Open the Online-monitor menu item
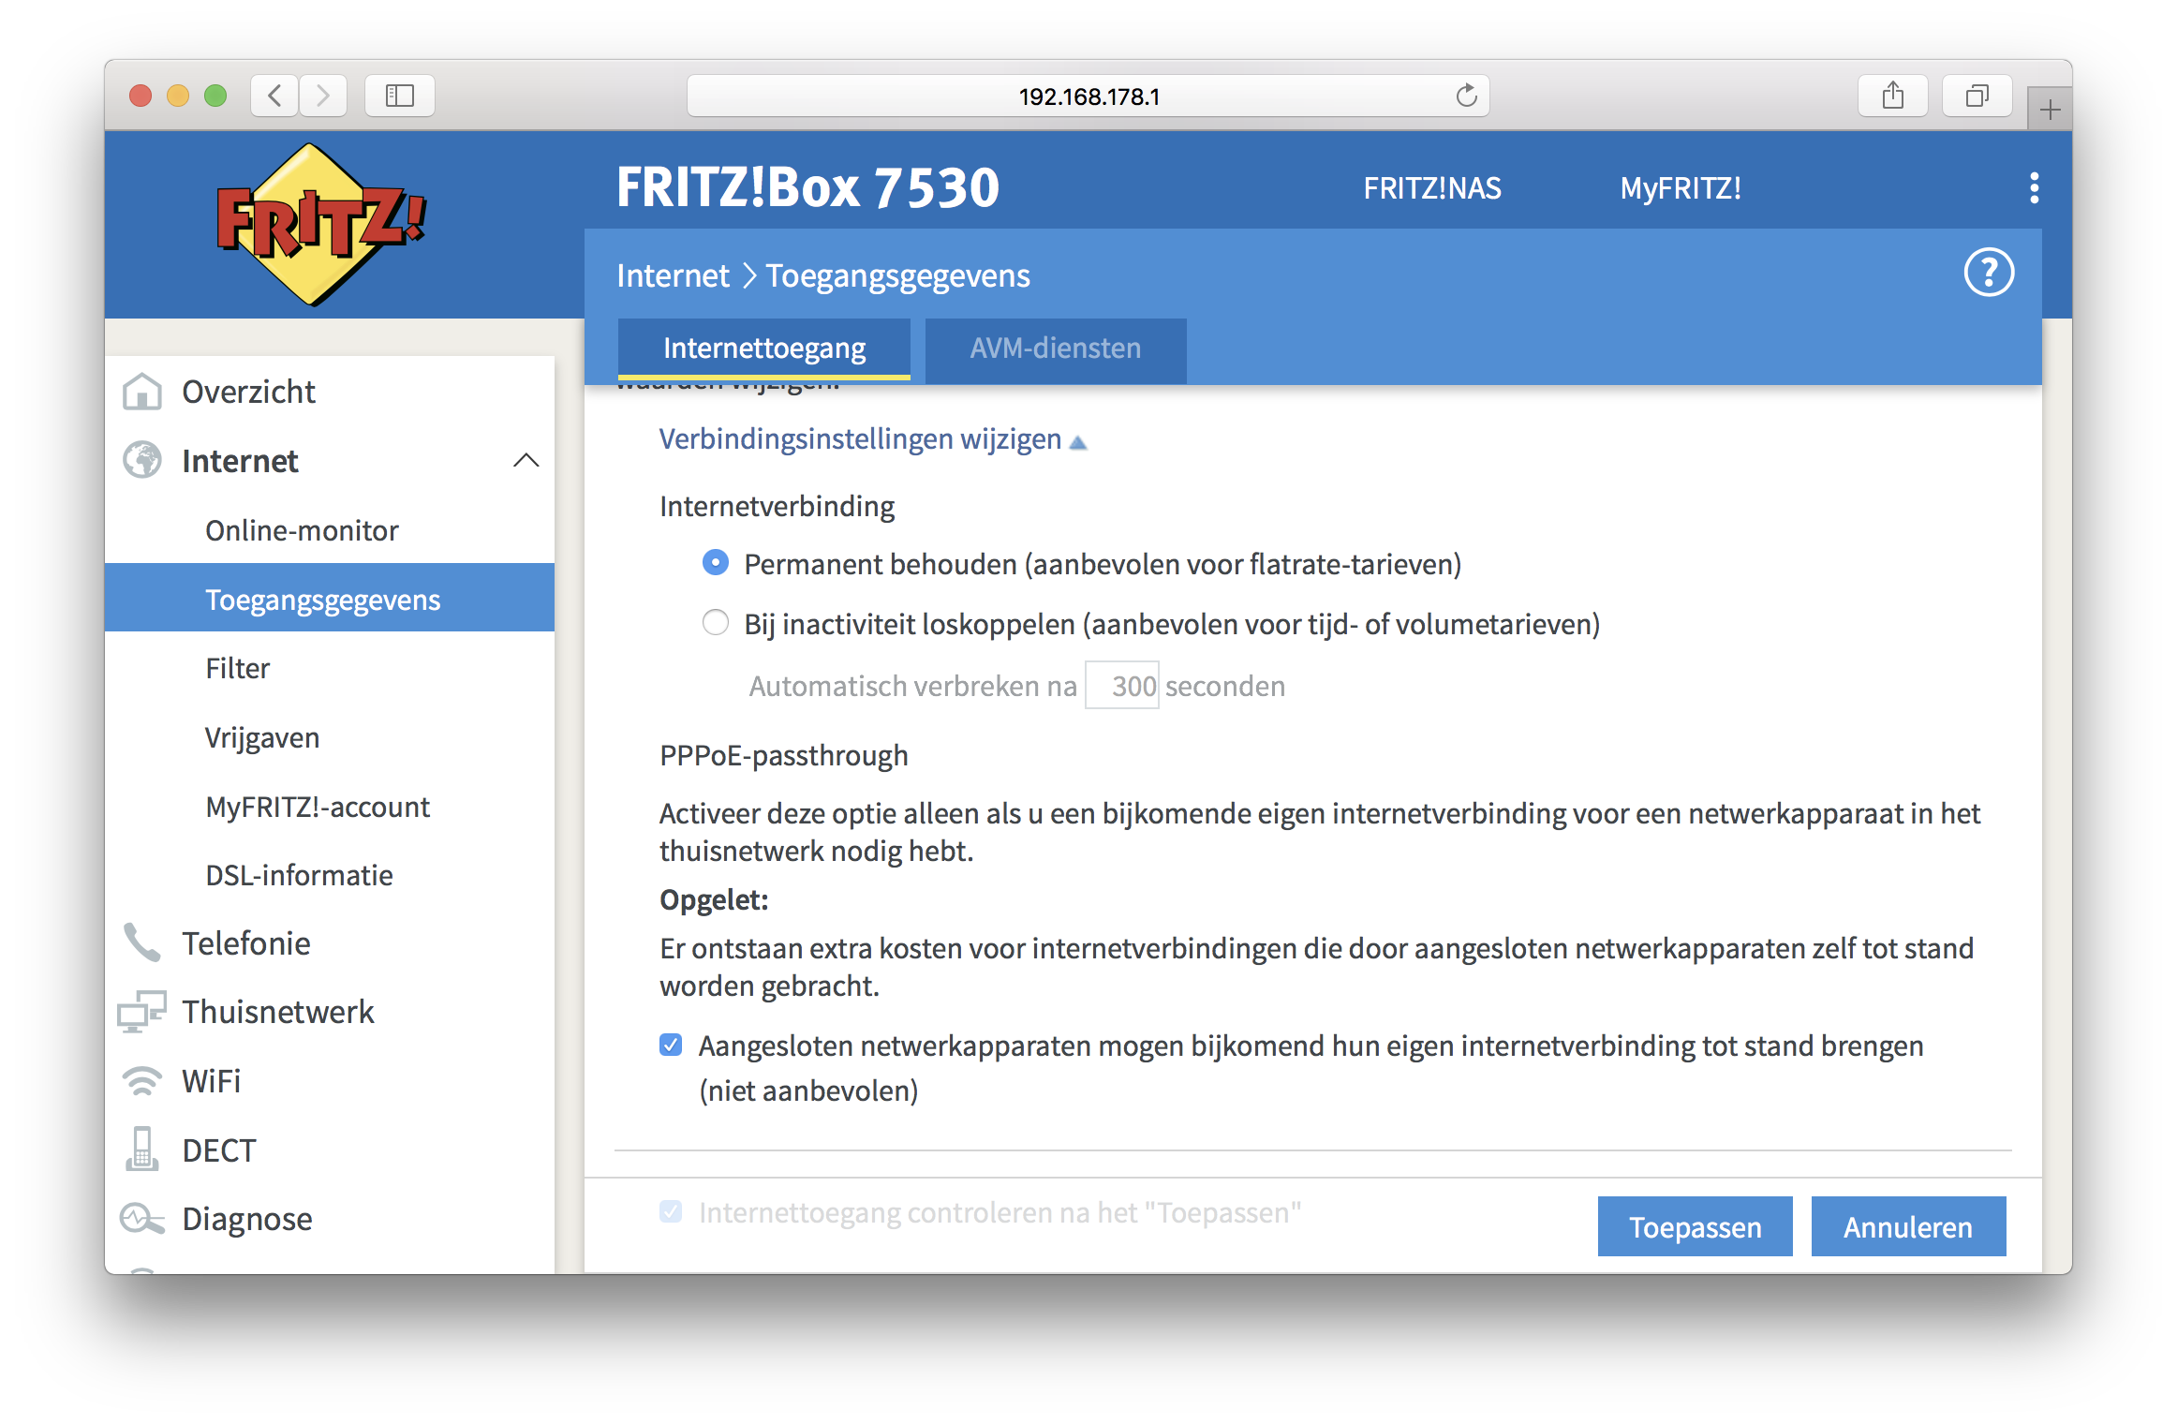 click(302, 530)
